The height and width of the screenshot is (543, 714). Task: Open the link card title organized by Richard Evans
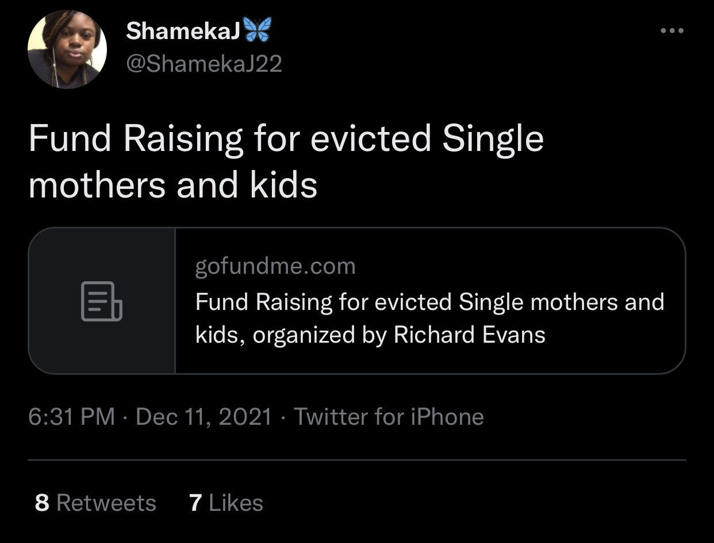(x=429, y=318)
